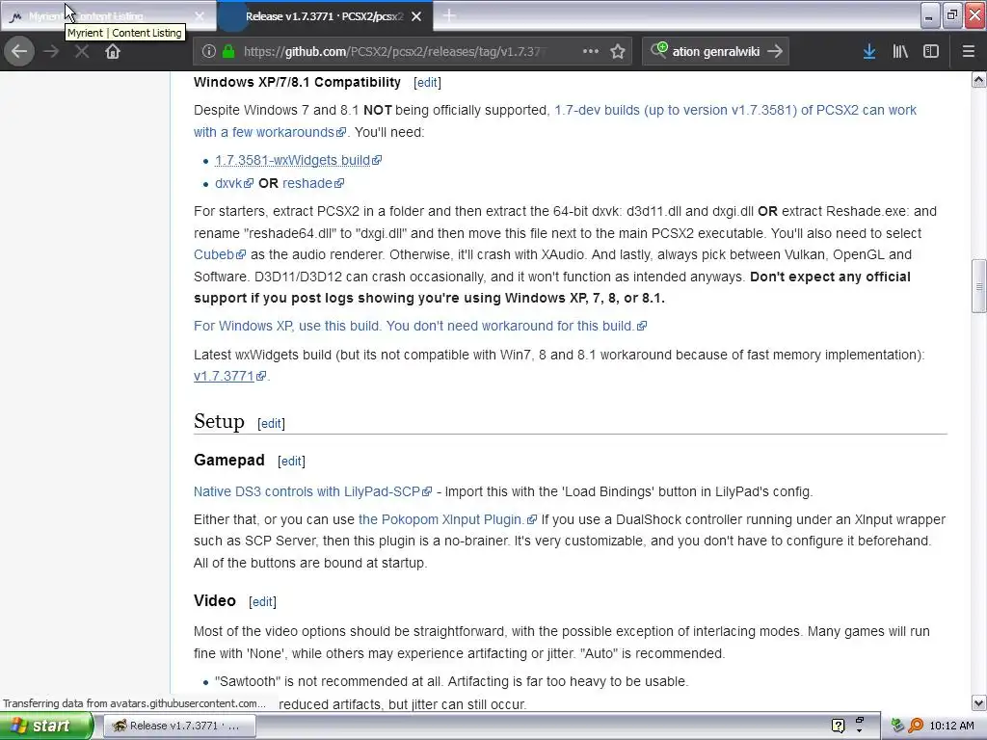Edit the Windows XP/7/8.1 Compatibility section
Image resolution: width=987 pixels, height=740 pixels.
point(427,83)
